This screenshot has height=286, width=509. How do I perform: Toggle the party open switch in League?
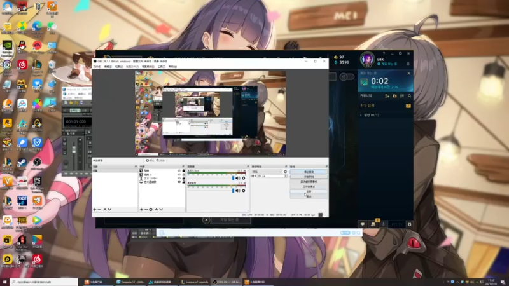click(347, 77)
